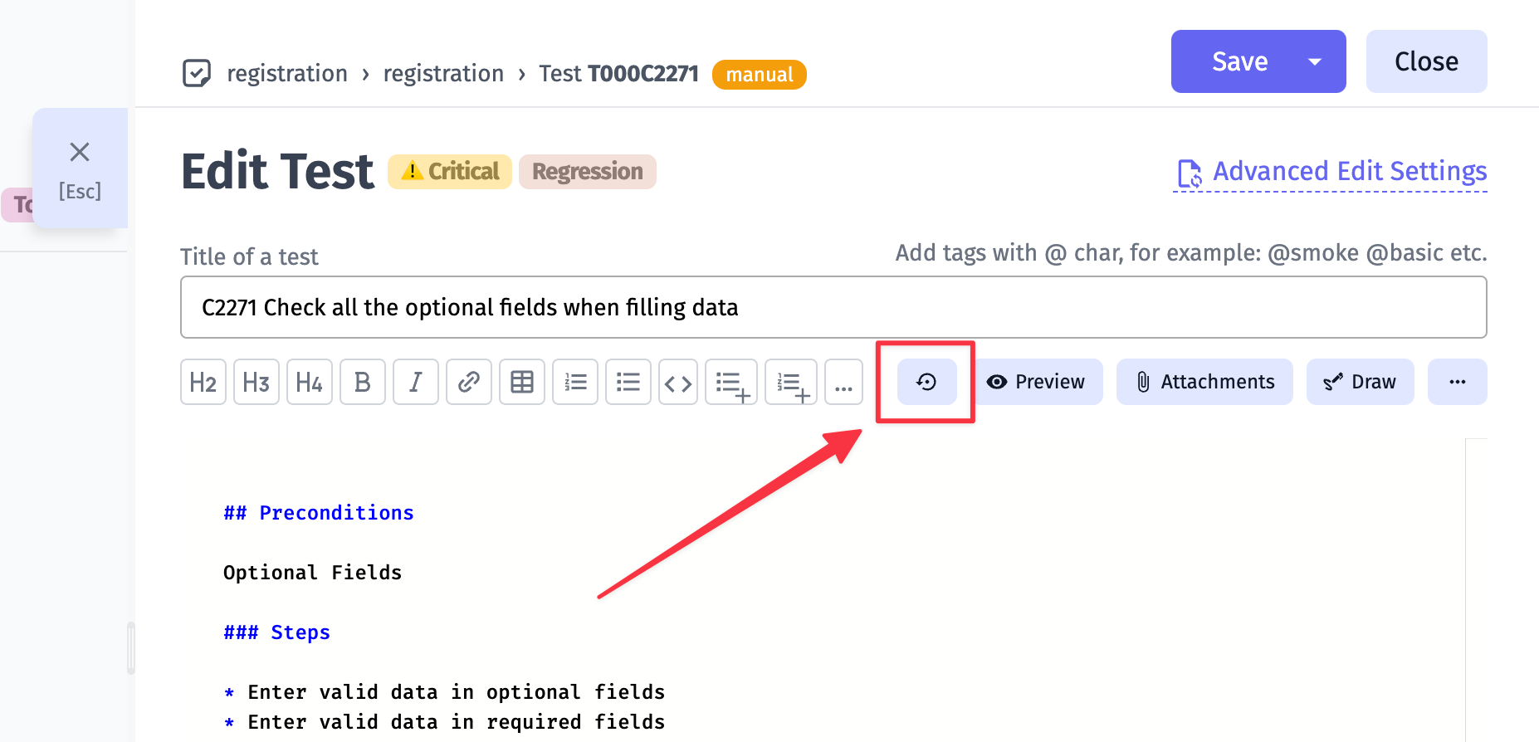Click the Steps heading in editor
Image resolution: width=1539 pixels, height=742 pixels.
pos(277,632)
